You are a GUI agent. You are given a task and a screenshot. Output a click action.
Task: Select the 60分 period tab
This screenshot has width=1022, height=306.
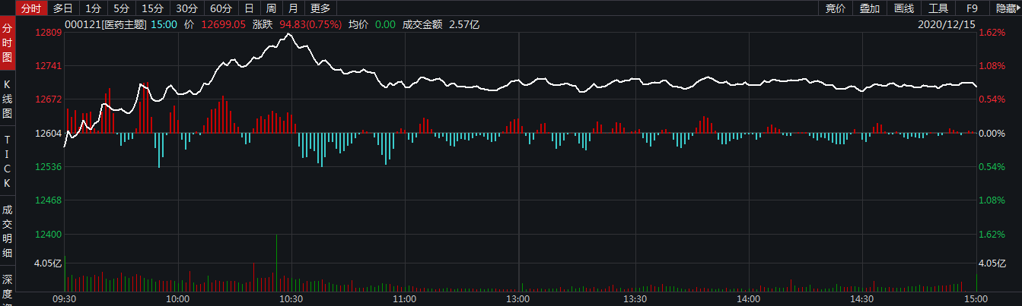point(221,8)
